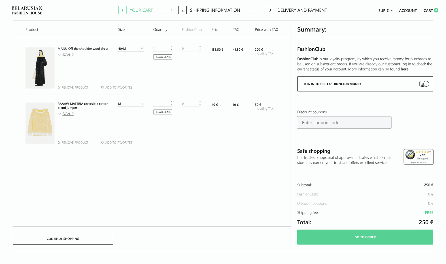This screenshot has width=446, height=264.
Task: Open the M size dropdown for RAAAW jumper
Action: [131, 104]
